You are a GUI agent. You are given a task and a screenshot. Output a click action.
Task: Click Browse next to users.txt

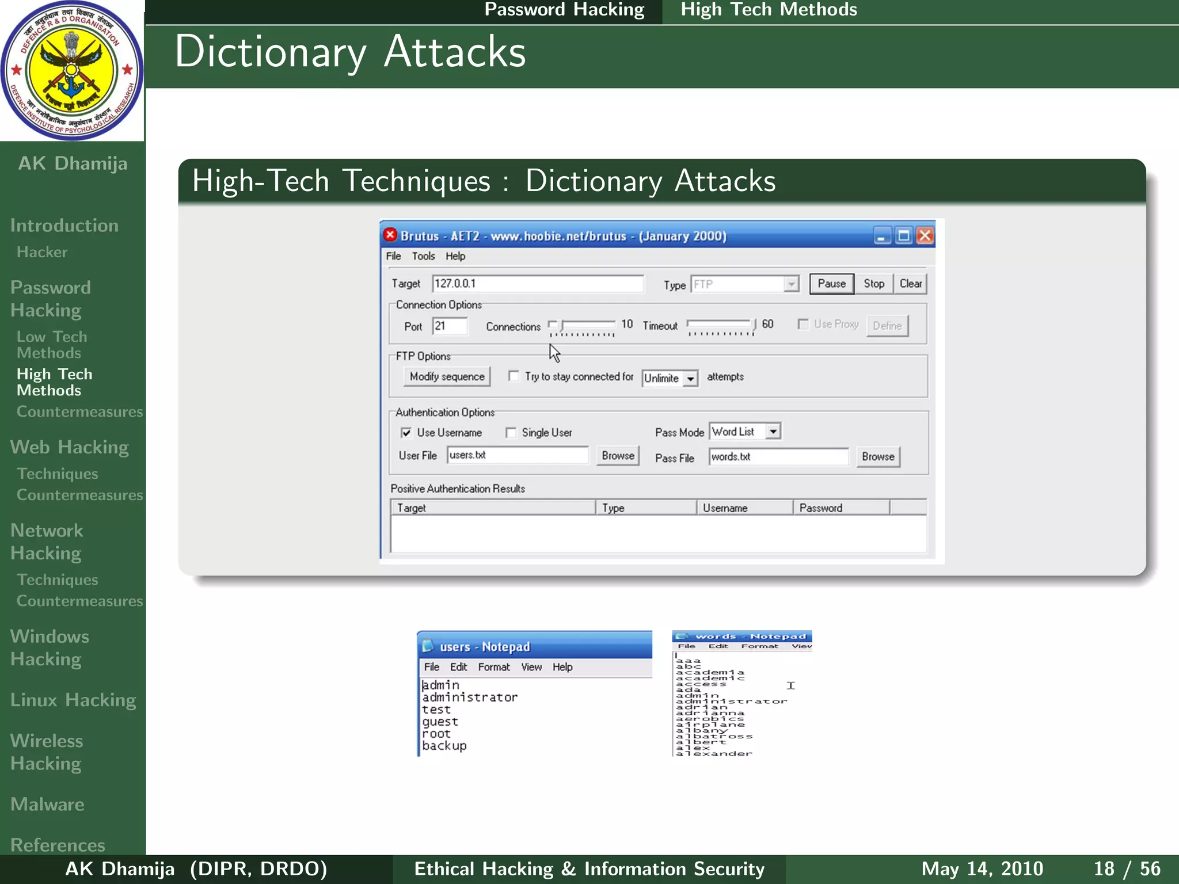[618, 456]
